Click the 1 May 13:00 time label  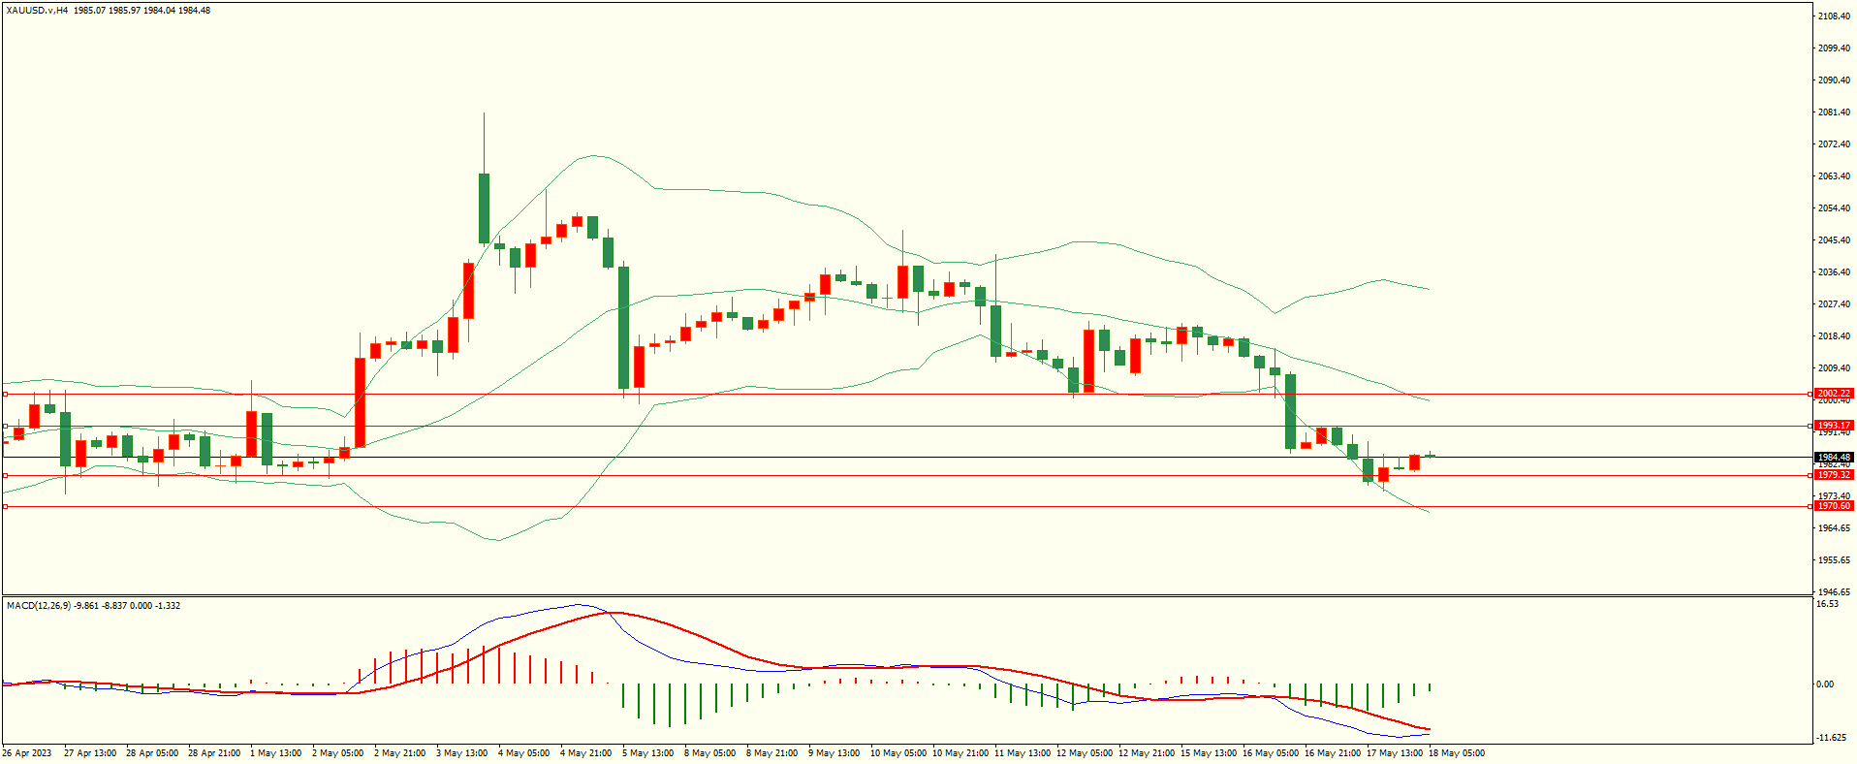276,753
